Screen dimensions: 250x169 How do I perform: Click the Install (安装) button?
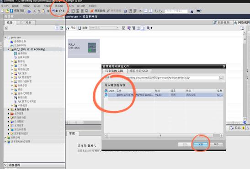tap(201, 144)
